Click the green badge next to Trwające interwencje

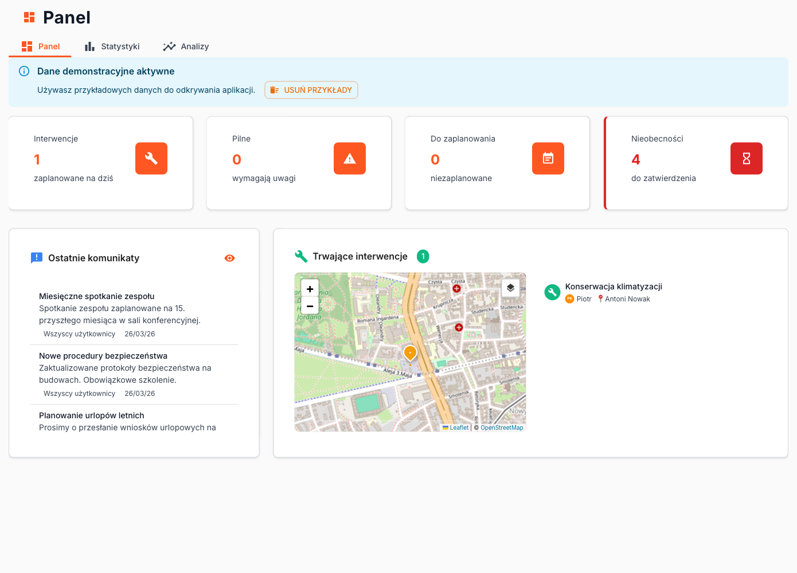tap(423, 257)
